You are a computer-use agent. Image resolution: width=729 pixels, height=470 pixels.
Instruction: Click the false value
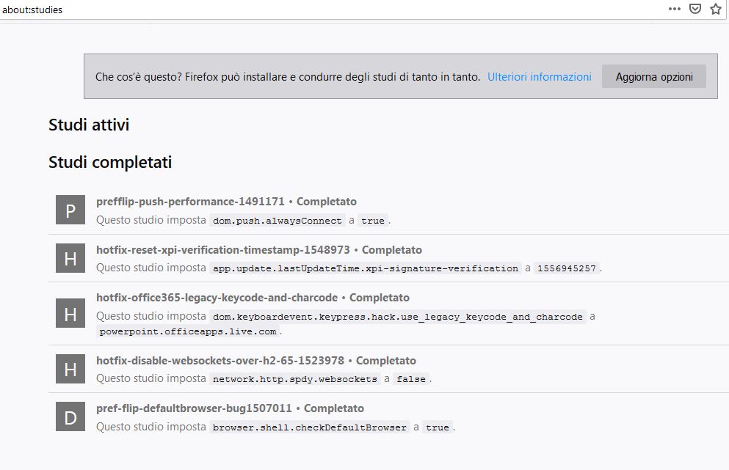point(411,379)
